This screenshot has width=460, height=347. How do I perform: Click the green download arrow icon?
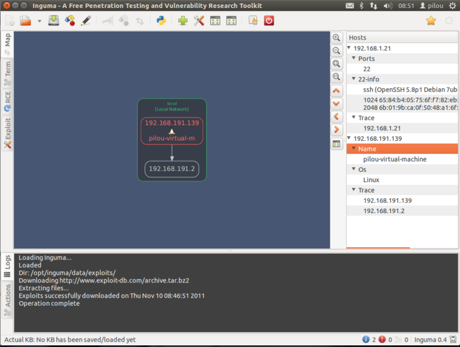pyautogui.click(x=54, y=21)
